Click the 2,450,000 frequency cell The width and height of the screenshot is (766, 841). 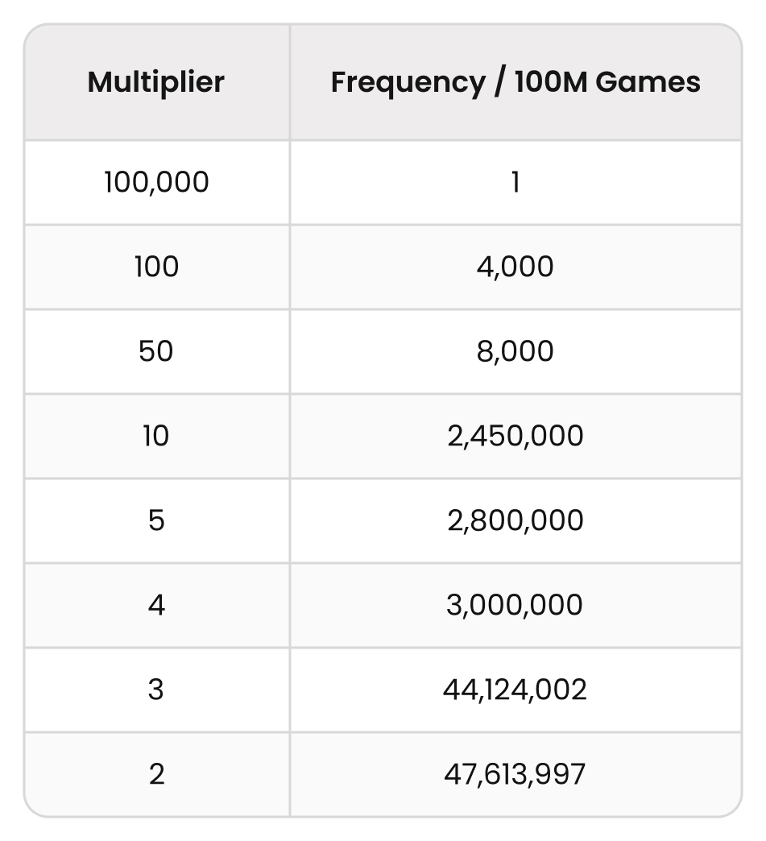pyautogui.click(x=515, y=436)
